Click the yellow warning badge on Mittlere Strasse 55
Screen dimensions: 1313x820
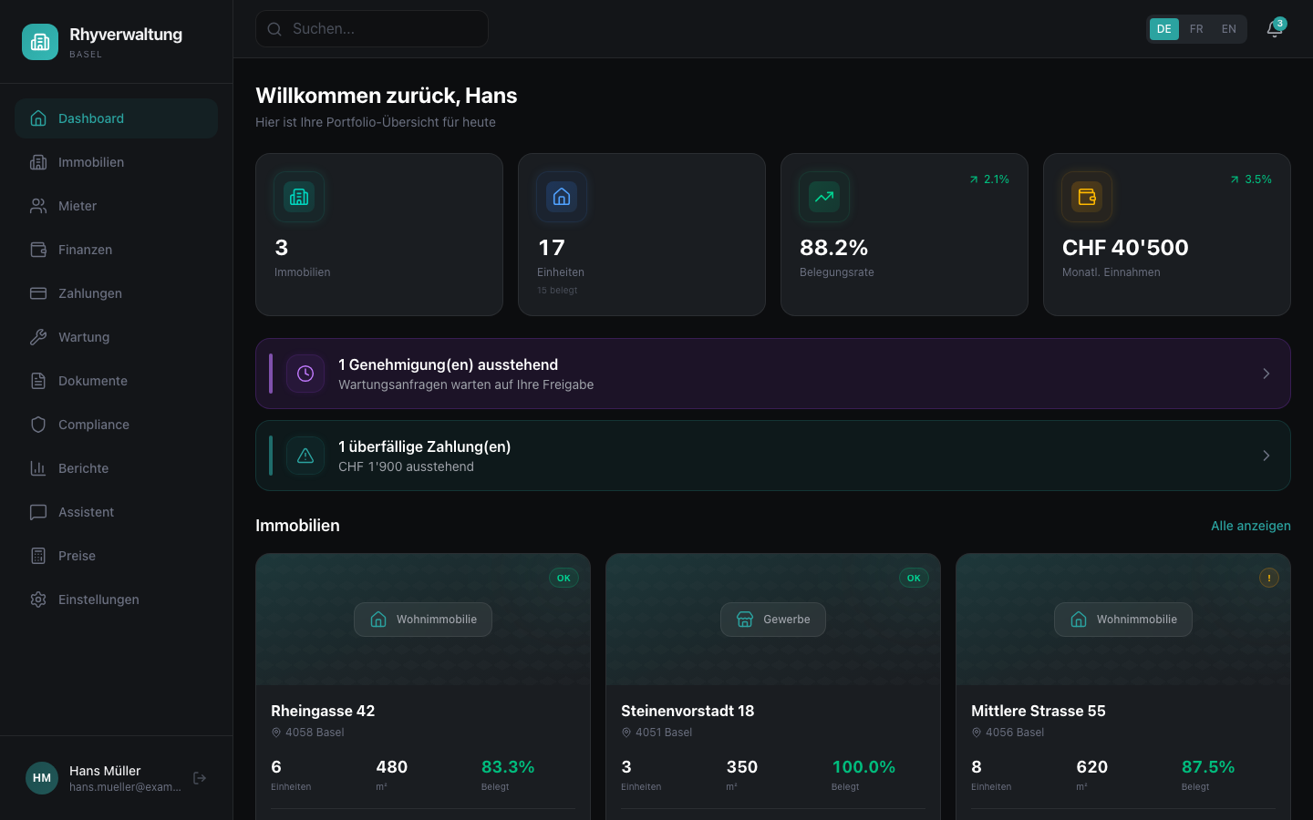click(x=1269, y=578)
